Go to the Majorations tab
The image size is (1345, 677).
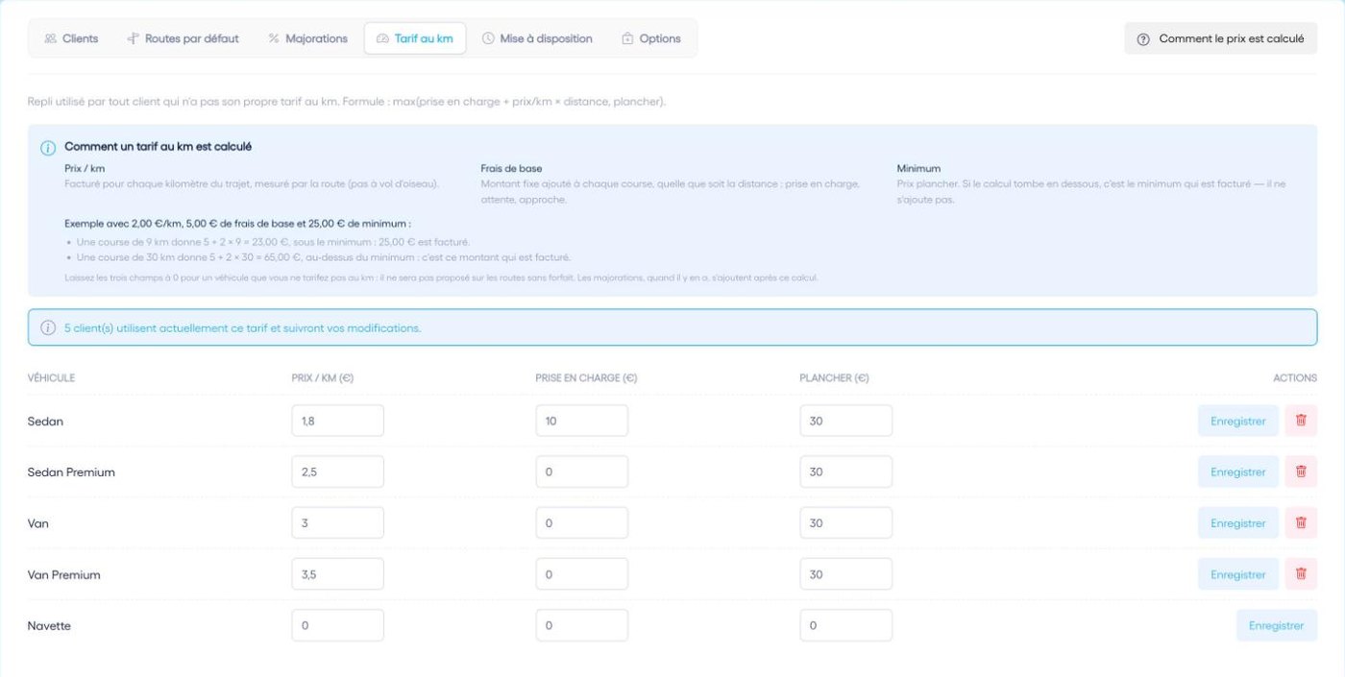307,38
